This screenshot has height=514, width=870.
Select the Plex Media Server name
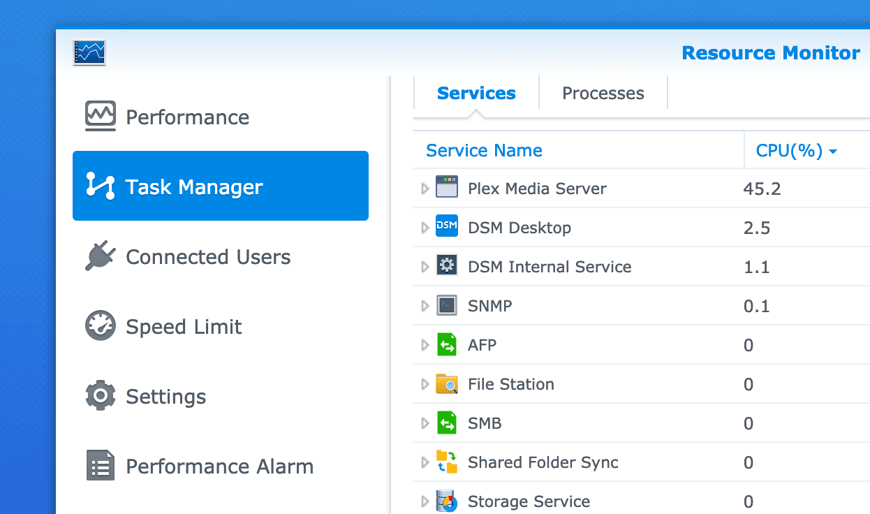(537, 189)
